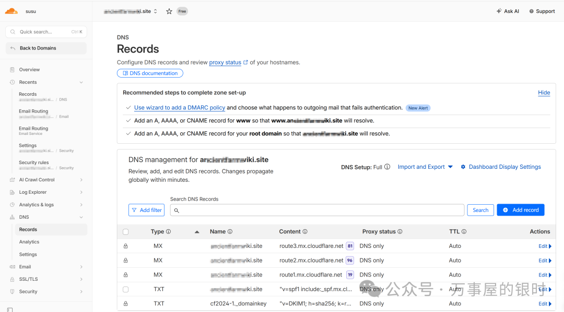Viewport: 564px width, 312px height.
Task: Open Ask AI assistant
Action: point(508,11)
